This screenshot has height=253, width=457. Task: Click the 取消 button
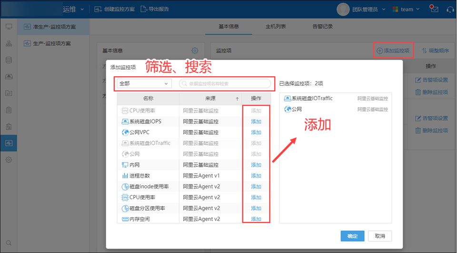(x=380, y=236)
